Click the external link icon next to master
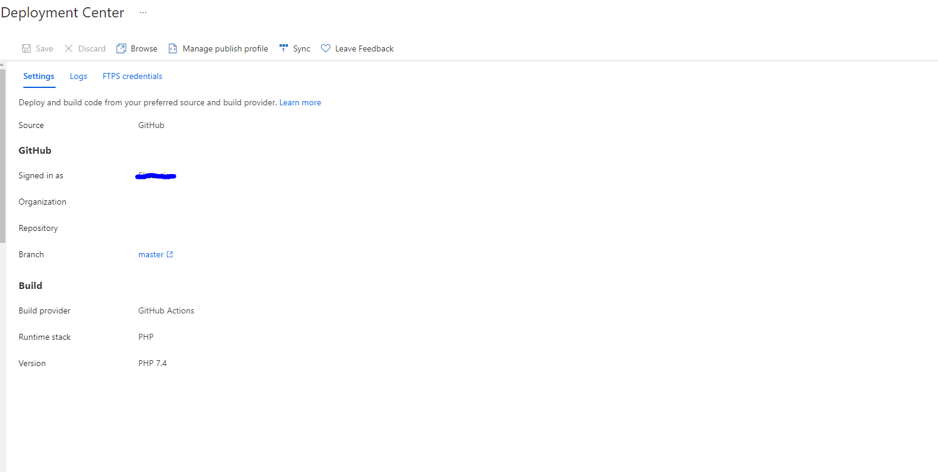The width and height of the screenshot is (938, 472). 170,254
